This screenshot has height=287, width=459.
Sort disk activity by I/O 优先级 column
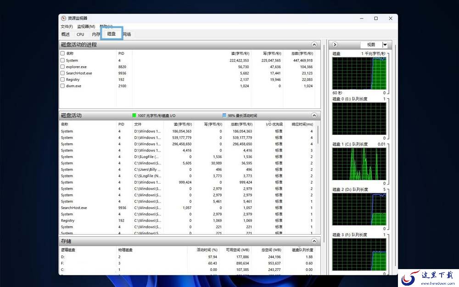coord(274,124)
